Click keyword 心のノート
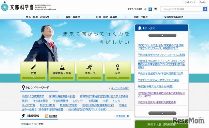This screenshot has height=128, width=209. click(x=78, y=101)
